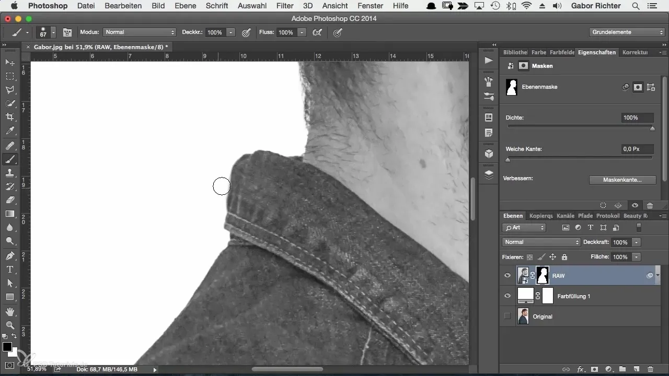Select the Blur tool
Screen dimensions: 669x376
tap(9, 227)
